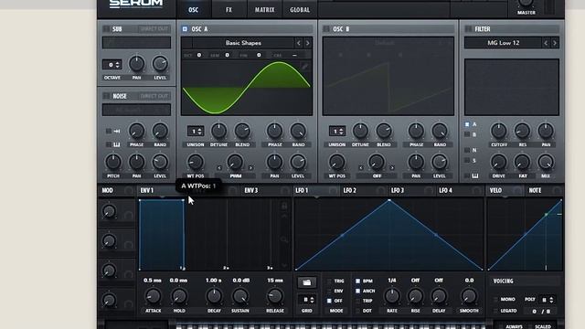The width and height of the screenshot is (585, 329).
Task: Enable the OSC B power toggle
Action: [x=326, y=28]
